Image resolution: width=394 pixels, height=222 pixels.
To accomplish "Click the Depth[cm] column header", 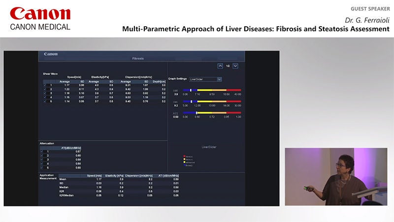I will pos(159,81).
